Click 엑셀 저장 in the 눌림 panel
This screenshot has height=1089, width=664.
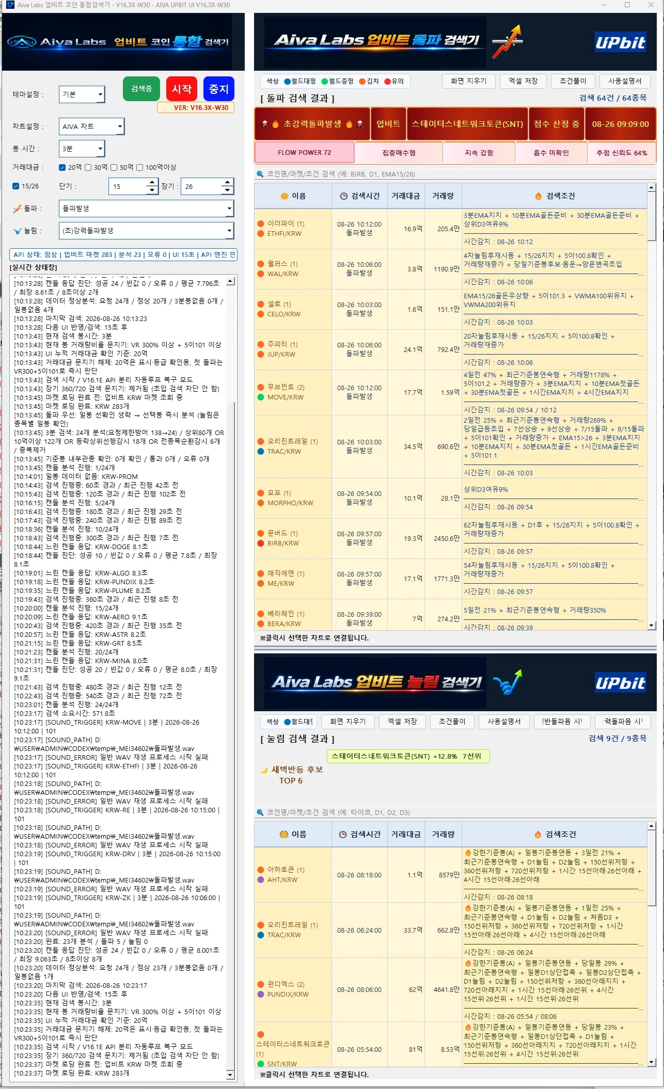[402, 722]
